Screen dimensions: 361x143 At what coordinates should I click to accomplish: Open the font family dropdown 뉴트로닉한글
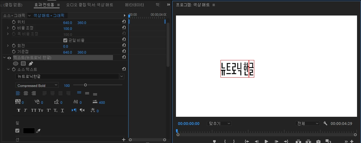(70, 76)
